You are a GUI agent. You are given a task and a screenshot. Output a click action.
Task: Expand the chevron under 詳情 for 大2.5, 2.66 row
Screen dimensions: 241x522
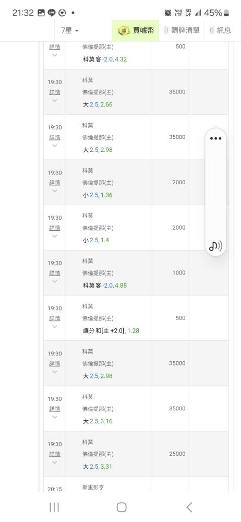coord(55,100)
